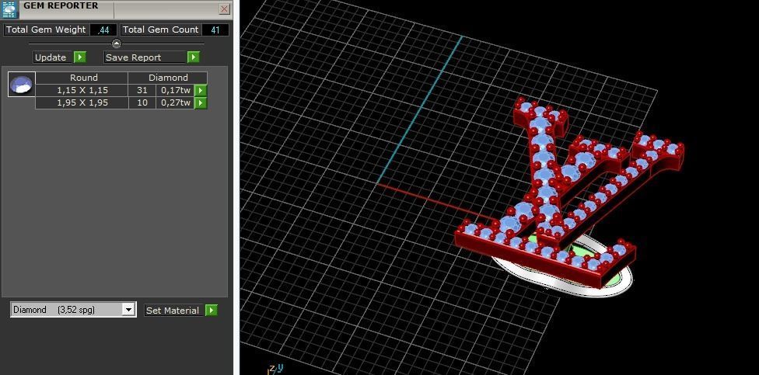The height and width of the screenshot is (375, 759).
Task: Click green arrow on the 0,17tw row
Action: pos(201,90)
